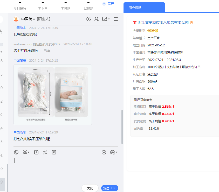
Task: Click 生产档期 value 2022.07.21 - 2024.08.31
Action: [x=165, y=60]
